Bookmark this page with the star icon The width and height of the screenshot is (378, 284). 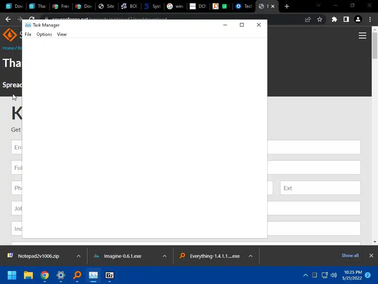(320, 19)
